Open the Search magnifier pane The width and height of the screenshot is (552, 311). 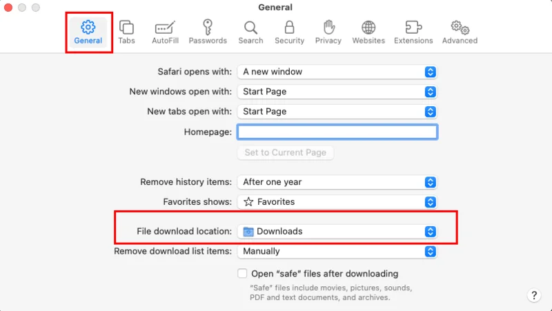pos(250,32)
